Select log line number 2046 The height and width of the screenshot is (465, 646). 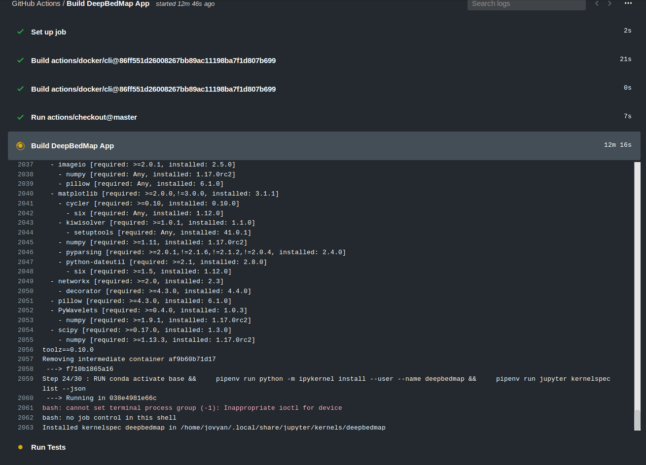(26, 252)
